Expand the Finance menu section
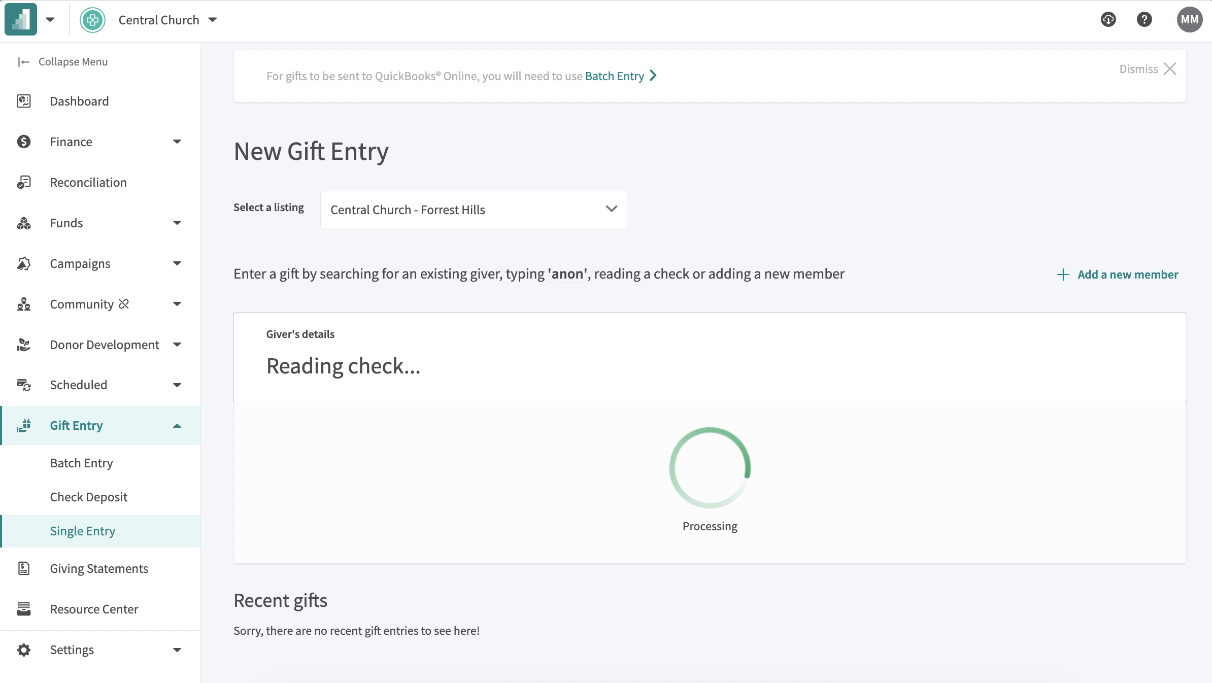This screenshot has height=683, width=1212. [177, 142]
